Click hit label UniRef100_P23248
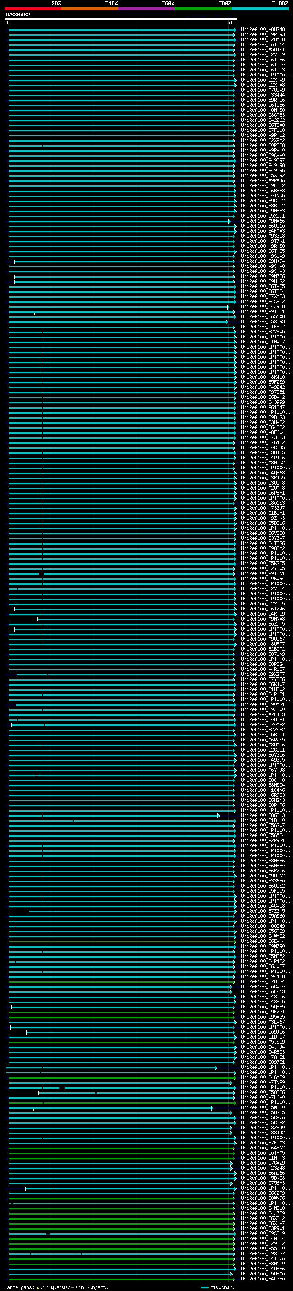 click(x=262, y=1168)
